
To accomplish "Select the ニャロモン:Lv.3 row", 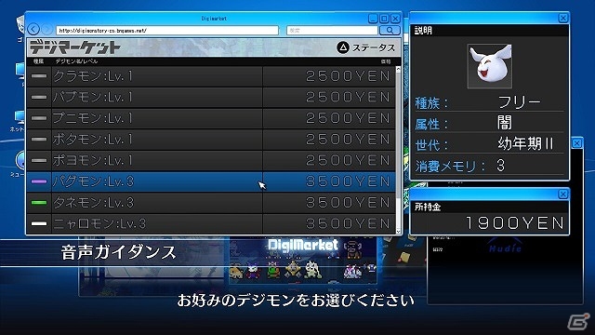I will click(x=211, y=223).
